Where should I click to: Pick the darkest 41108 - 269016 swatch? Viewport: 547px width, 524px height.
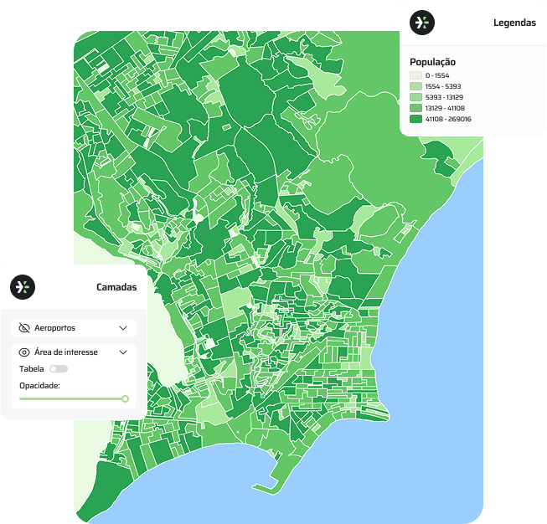pyautogui.click(x=415, y=120)
